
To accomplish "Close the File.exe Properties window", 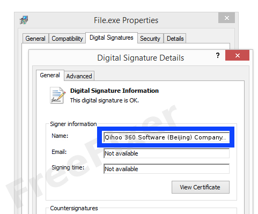I will [x=226, y=18].
